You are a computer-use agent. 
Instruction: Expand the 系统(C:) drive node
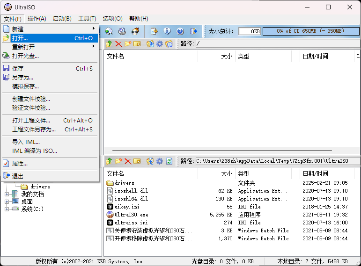tap(7, 209)
